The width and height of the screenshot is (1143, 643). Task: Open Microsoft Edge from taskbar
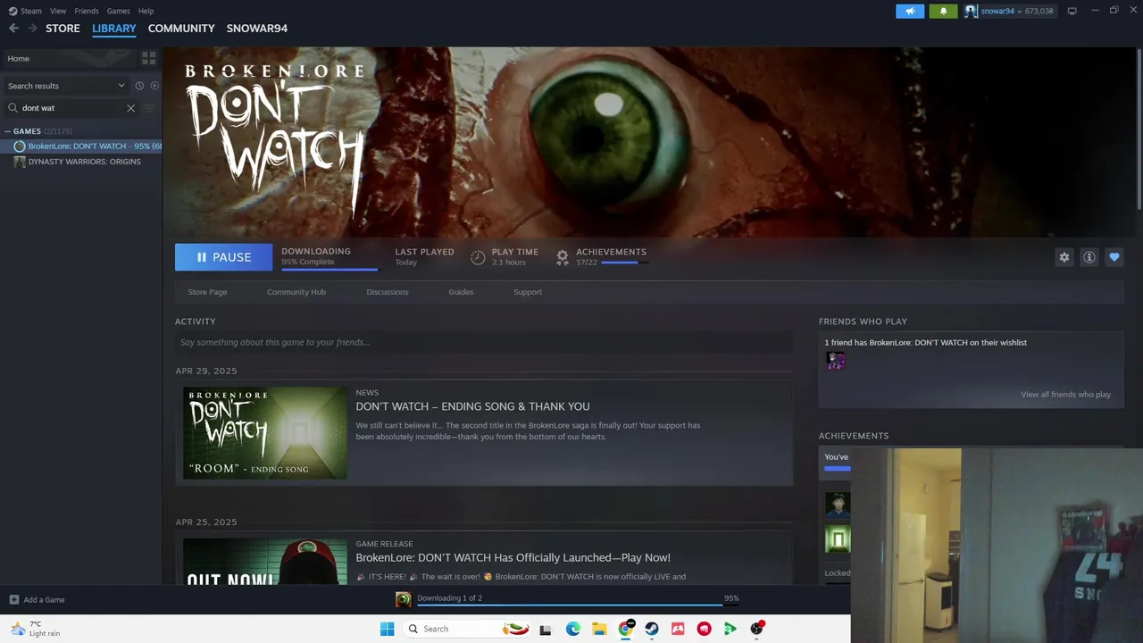[x=572, y=629]
